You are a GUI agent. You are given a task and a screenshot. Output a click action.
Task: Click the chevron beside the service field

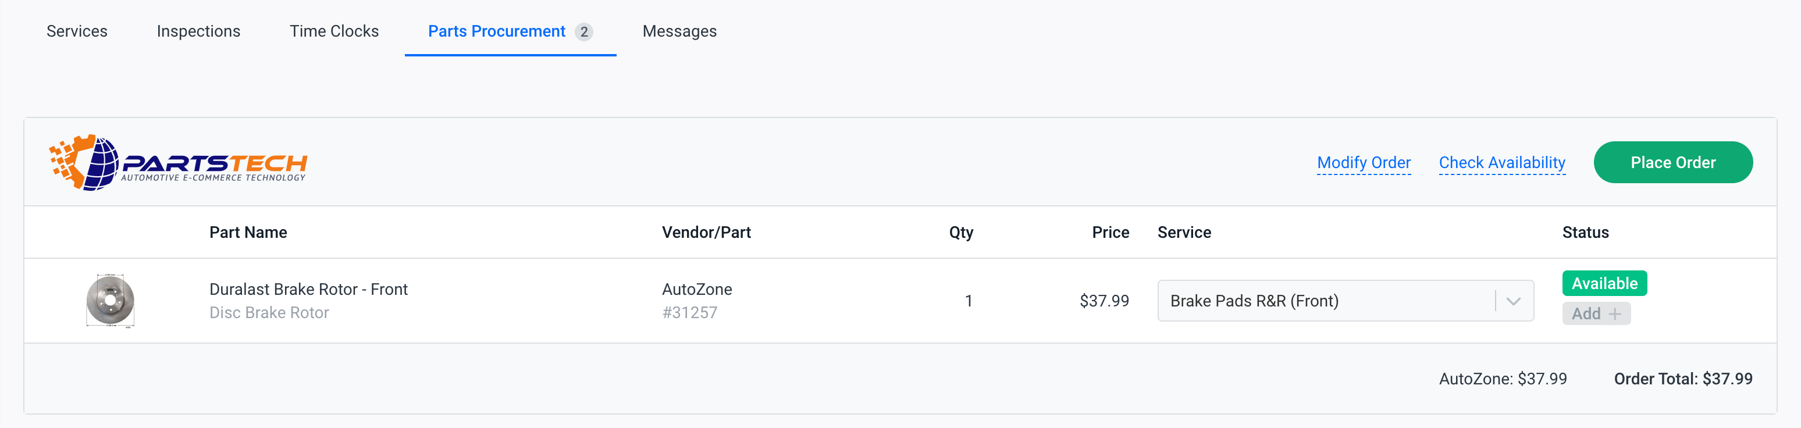[1512, 300]
